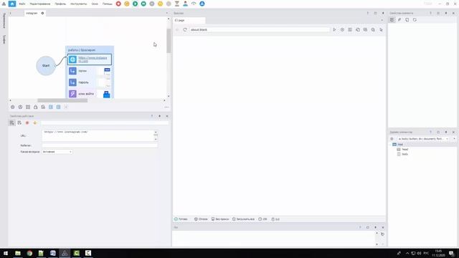Click Отмена in browser status bar
459x258 pixels.
[201, 219]
